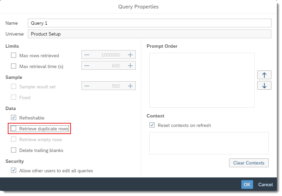Image resolution: width=282 pixels, height=196 pixels.
Task: Confirm the dialog with OK
Action: pyautogui.click(x=247, y=184)
